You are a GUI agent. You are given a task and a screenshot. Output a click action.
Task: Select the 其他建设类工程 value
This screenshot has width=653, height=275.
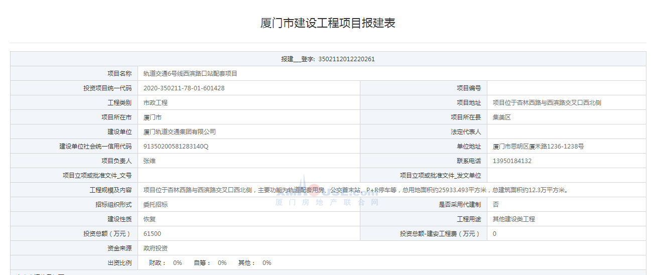513,219
